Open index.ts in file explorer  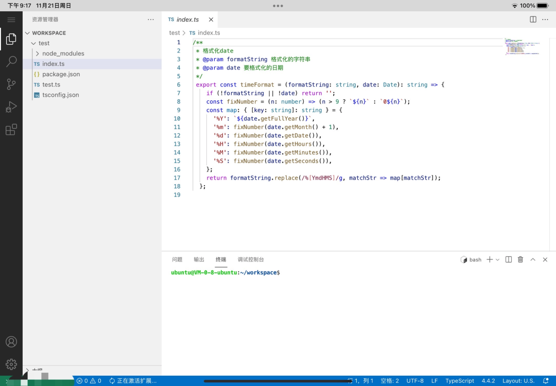pyautogui.click(x=92, y=64)
